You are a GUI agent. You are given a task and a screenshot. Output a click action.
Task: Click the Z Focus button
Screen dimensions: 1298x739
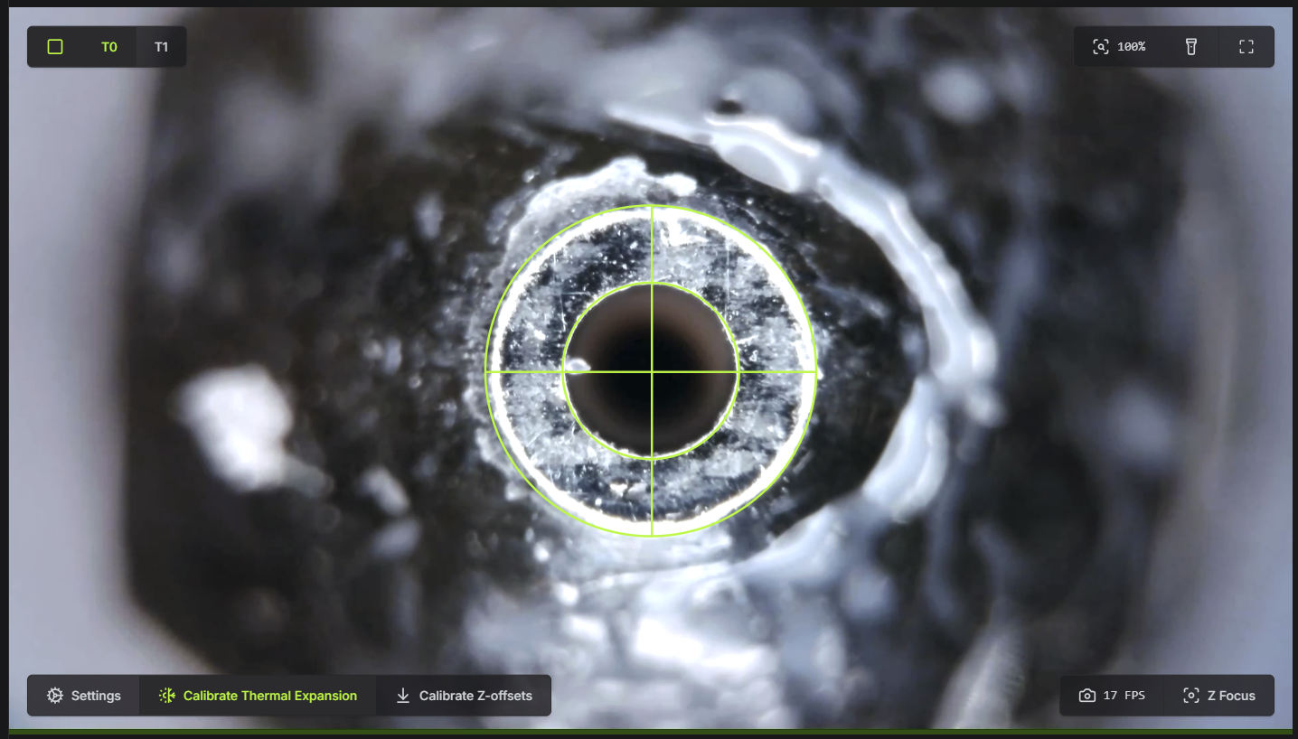click(1219, 696)
